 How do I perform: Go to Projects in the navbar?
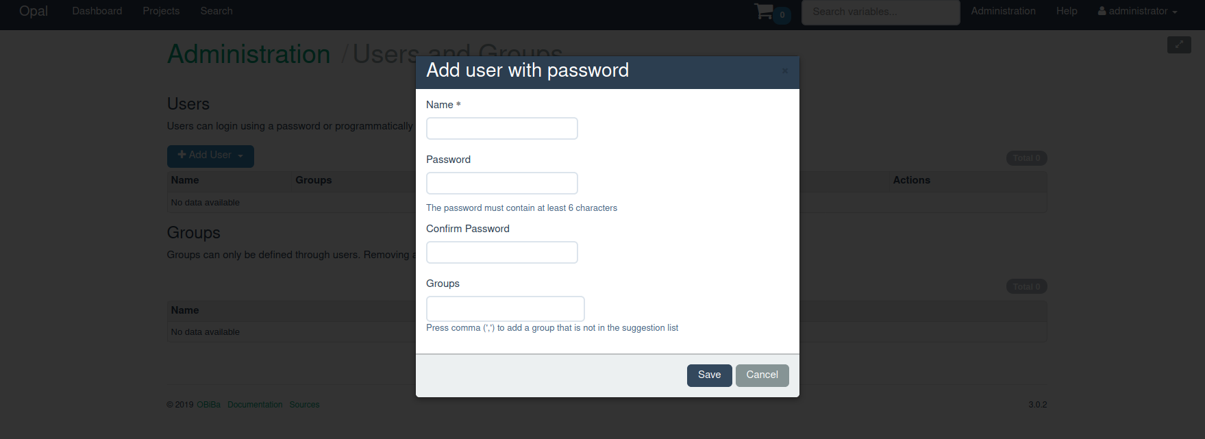[x=161, y=11]
